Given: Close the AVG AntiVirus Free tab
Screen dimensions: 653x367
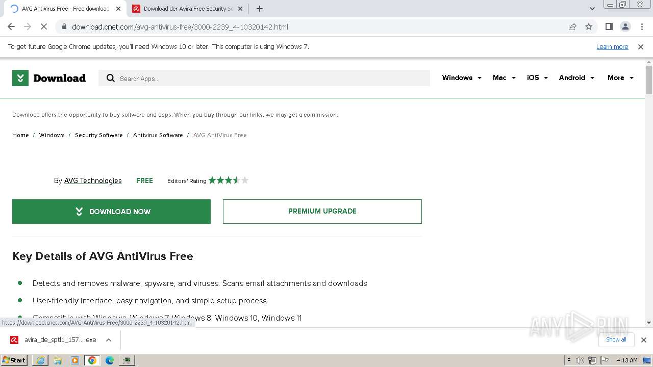Looking at the screenshot, I should tap(118, 9).
